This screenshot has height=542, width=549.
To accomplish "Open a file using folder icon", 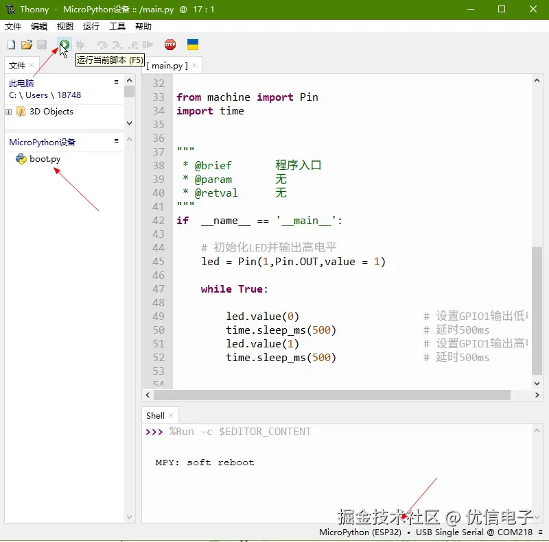I will (x=27, y=45).
